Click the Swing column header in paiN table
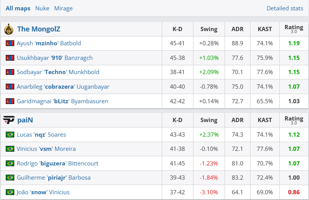The image size is (309, 200). click(x=209, y=120)
